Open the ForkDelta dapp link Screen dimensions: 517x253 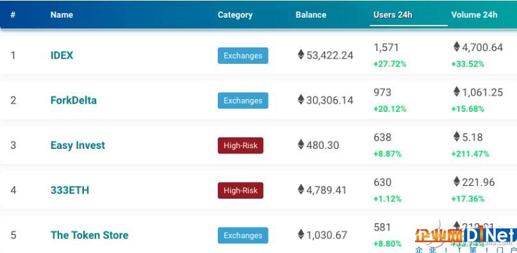[74, 100]
